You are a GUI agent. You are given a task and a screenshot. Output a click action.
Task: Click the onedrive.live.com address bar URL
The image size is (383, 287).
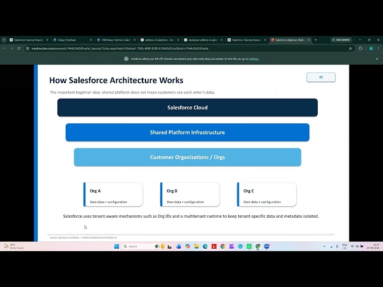120,48
